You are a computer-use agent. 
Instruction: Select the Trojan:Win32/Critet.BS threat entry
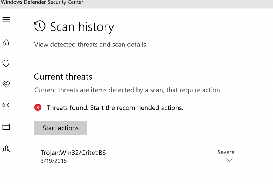click(x=73, y=153)
